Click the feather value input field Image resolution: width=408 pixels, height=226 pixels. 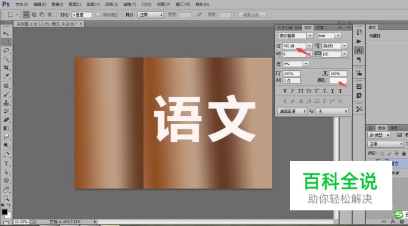(82, 15)
